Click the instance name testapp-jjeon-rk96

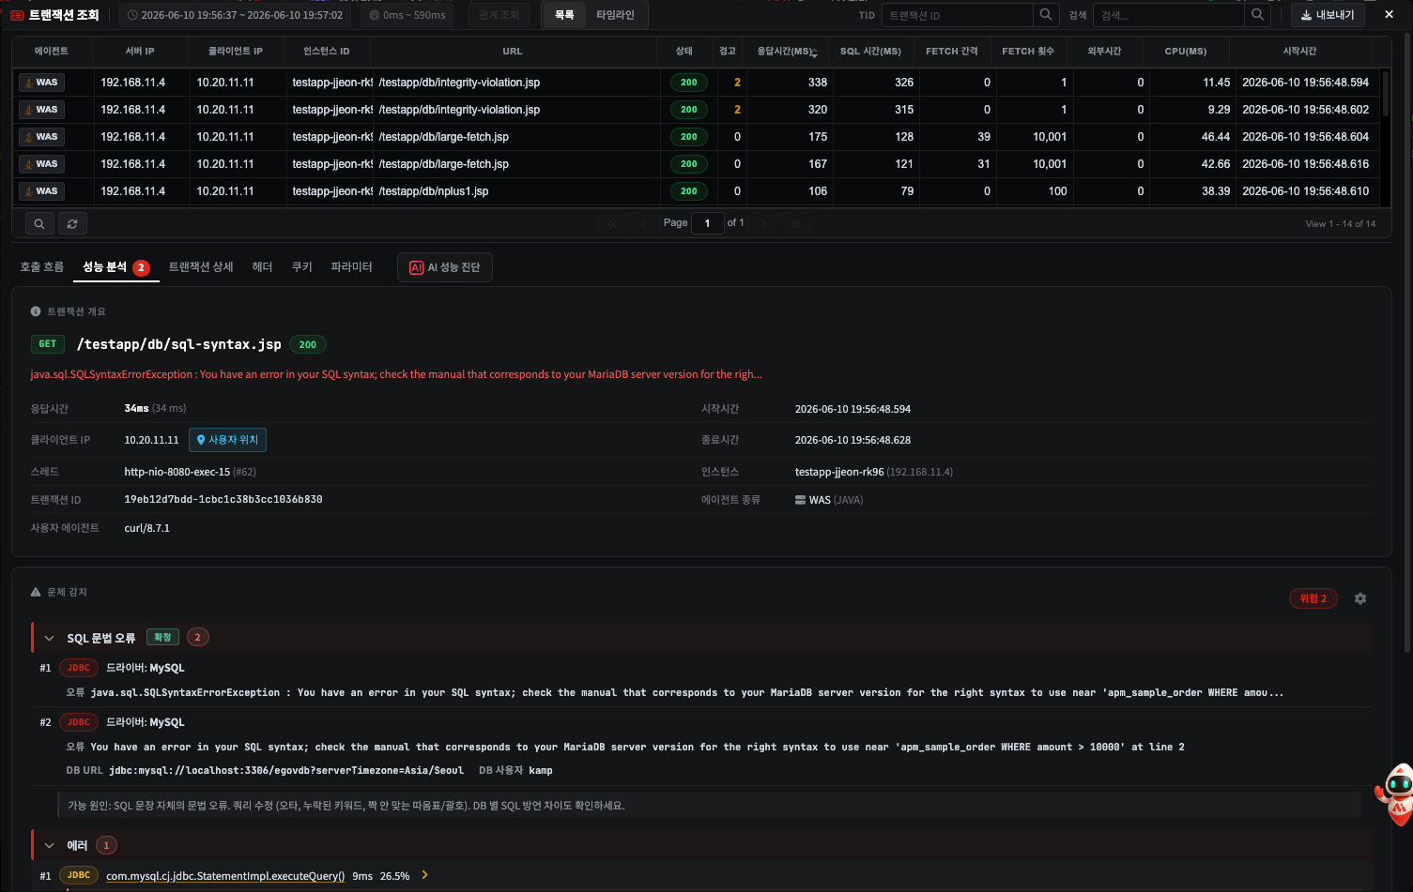[839, 472]
